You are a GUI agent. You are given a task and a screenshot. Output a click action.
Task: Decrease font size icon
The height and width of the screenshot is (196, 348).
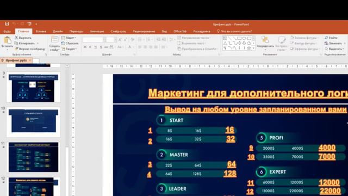tap(126, 40)
